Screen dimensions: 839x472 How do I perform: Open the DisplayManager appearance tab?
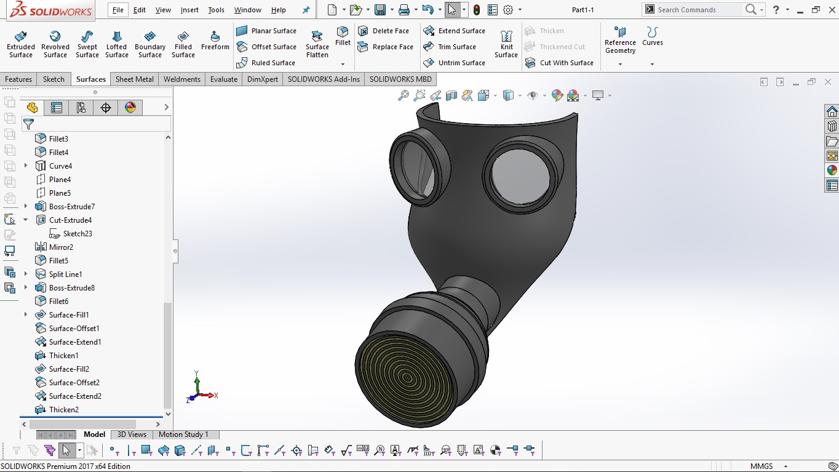[130, 108]
